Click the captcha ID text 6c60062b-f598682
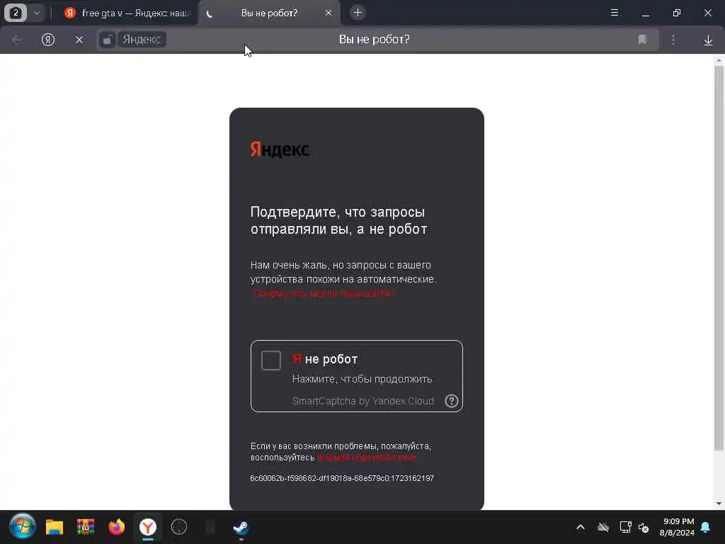The width and height of the screenshot is (725, 544). pyautogui.click(x=342, y=478)
